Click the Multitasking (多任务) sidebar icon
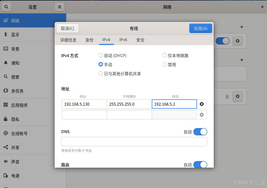 (x=6, y=91)
